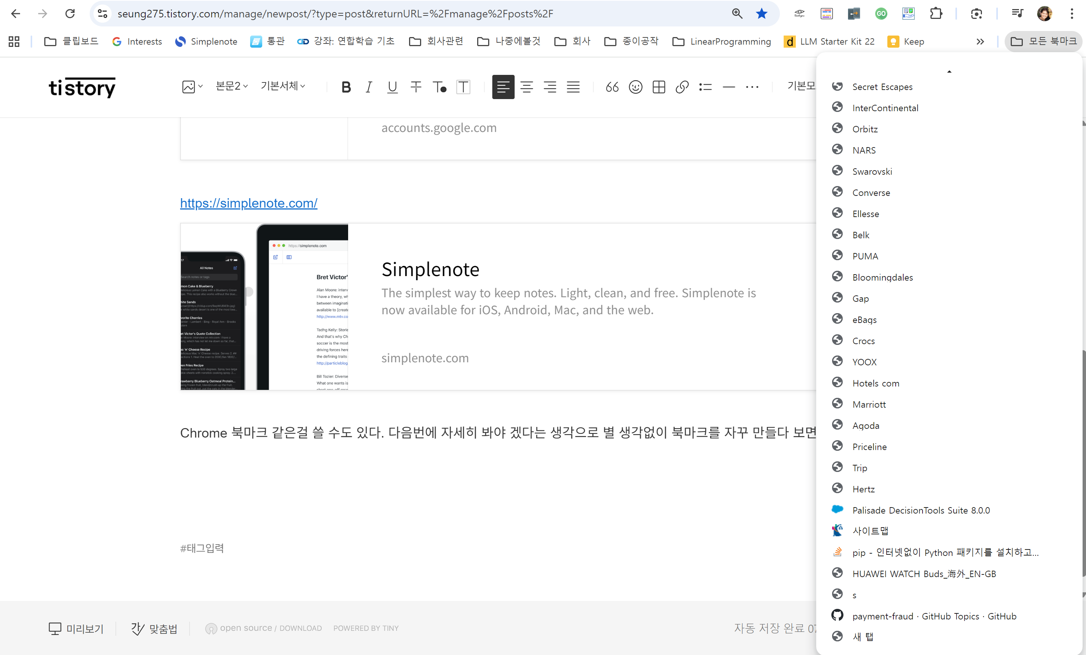Insert a blockquote
1086x655 pixels.
(x=612, y=87)
